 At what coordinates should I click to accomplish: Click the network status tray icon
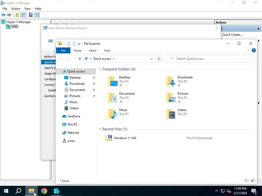tap(223, 191)
